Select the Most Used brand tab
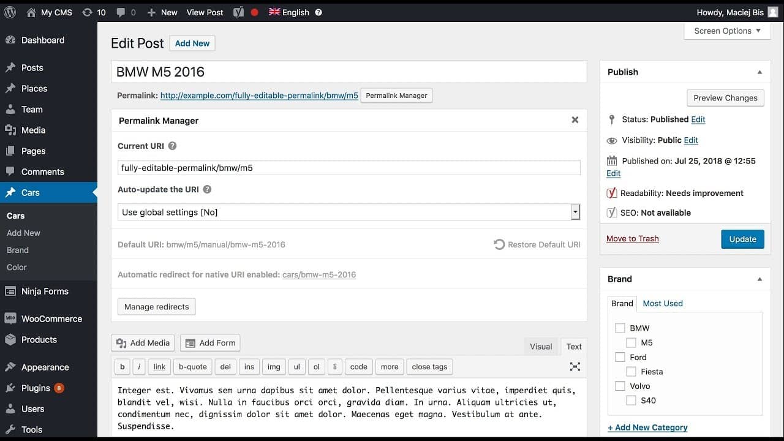 click(x=662, y=304)
